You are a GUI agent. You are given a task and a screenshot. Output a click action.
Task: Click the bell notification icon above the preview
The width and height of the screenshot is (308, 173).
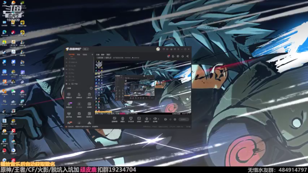(x=182, y=56)
